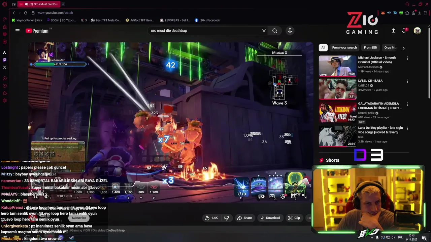
Task: Switch to the Orcs Must Die tab
Action: (x=38, y=4)
